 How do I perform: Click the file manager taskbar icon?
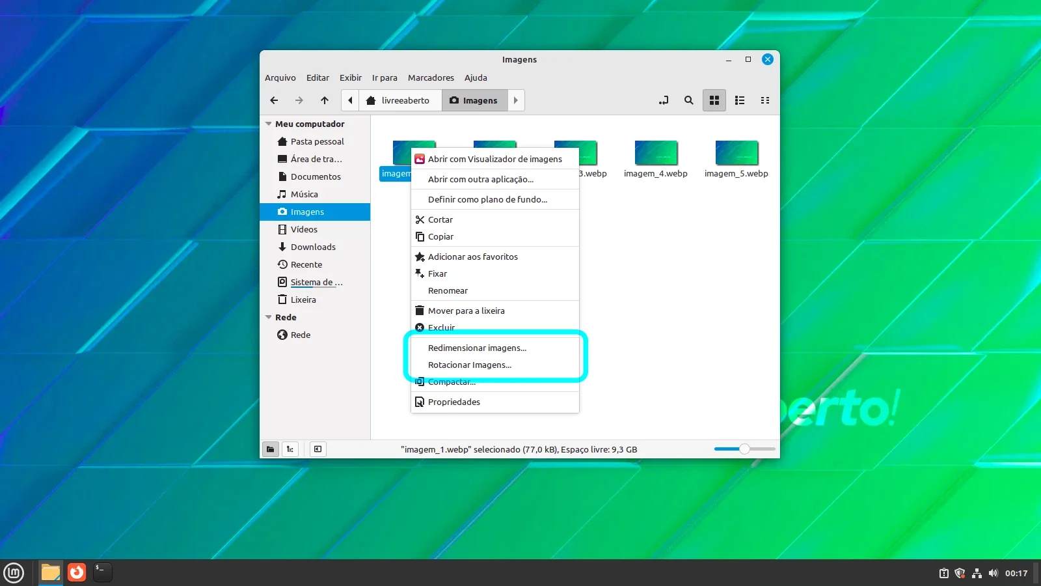click(51, 573)
